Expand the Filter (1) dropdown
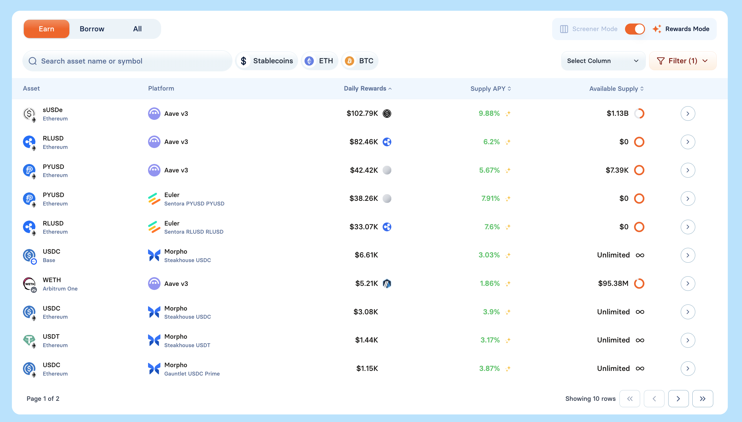This screenshot has height=422, width=742. (x=682, y=61)
